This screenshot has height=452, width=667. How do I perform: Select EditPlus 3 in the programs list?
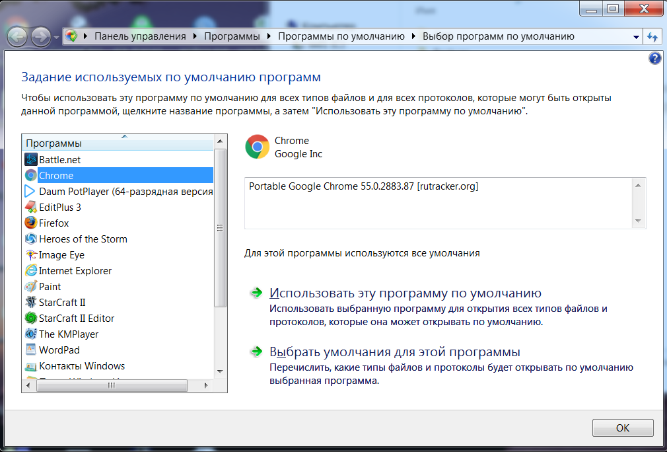(118, 207)
